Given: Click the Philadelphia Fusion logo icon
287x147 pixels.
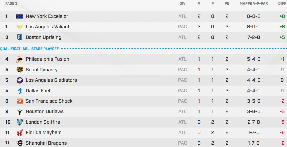Looking at the screenshot, I should click(20, 59).
